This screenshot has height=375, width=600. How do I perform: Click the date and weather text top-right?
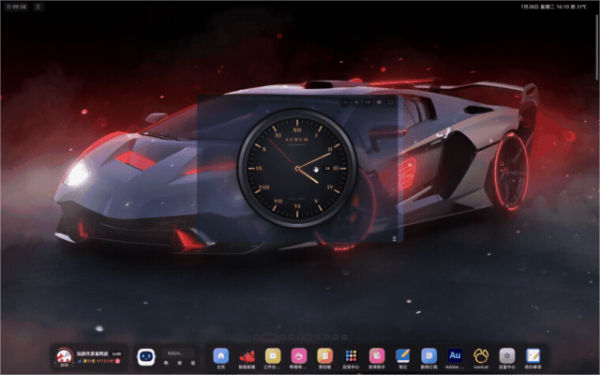553,7
